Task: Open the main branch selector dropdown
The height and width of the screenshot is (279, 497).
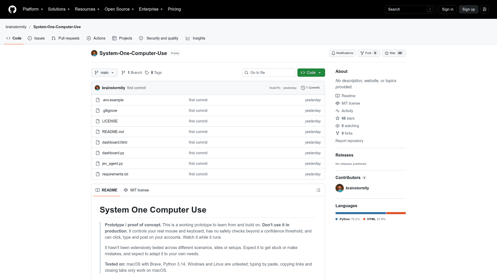Action: pos(105,73)
